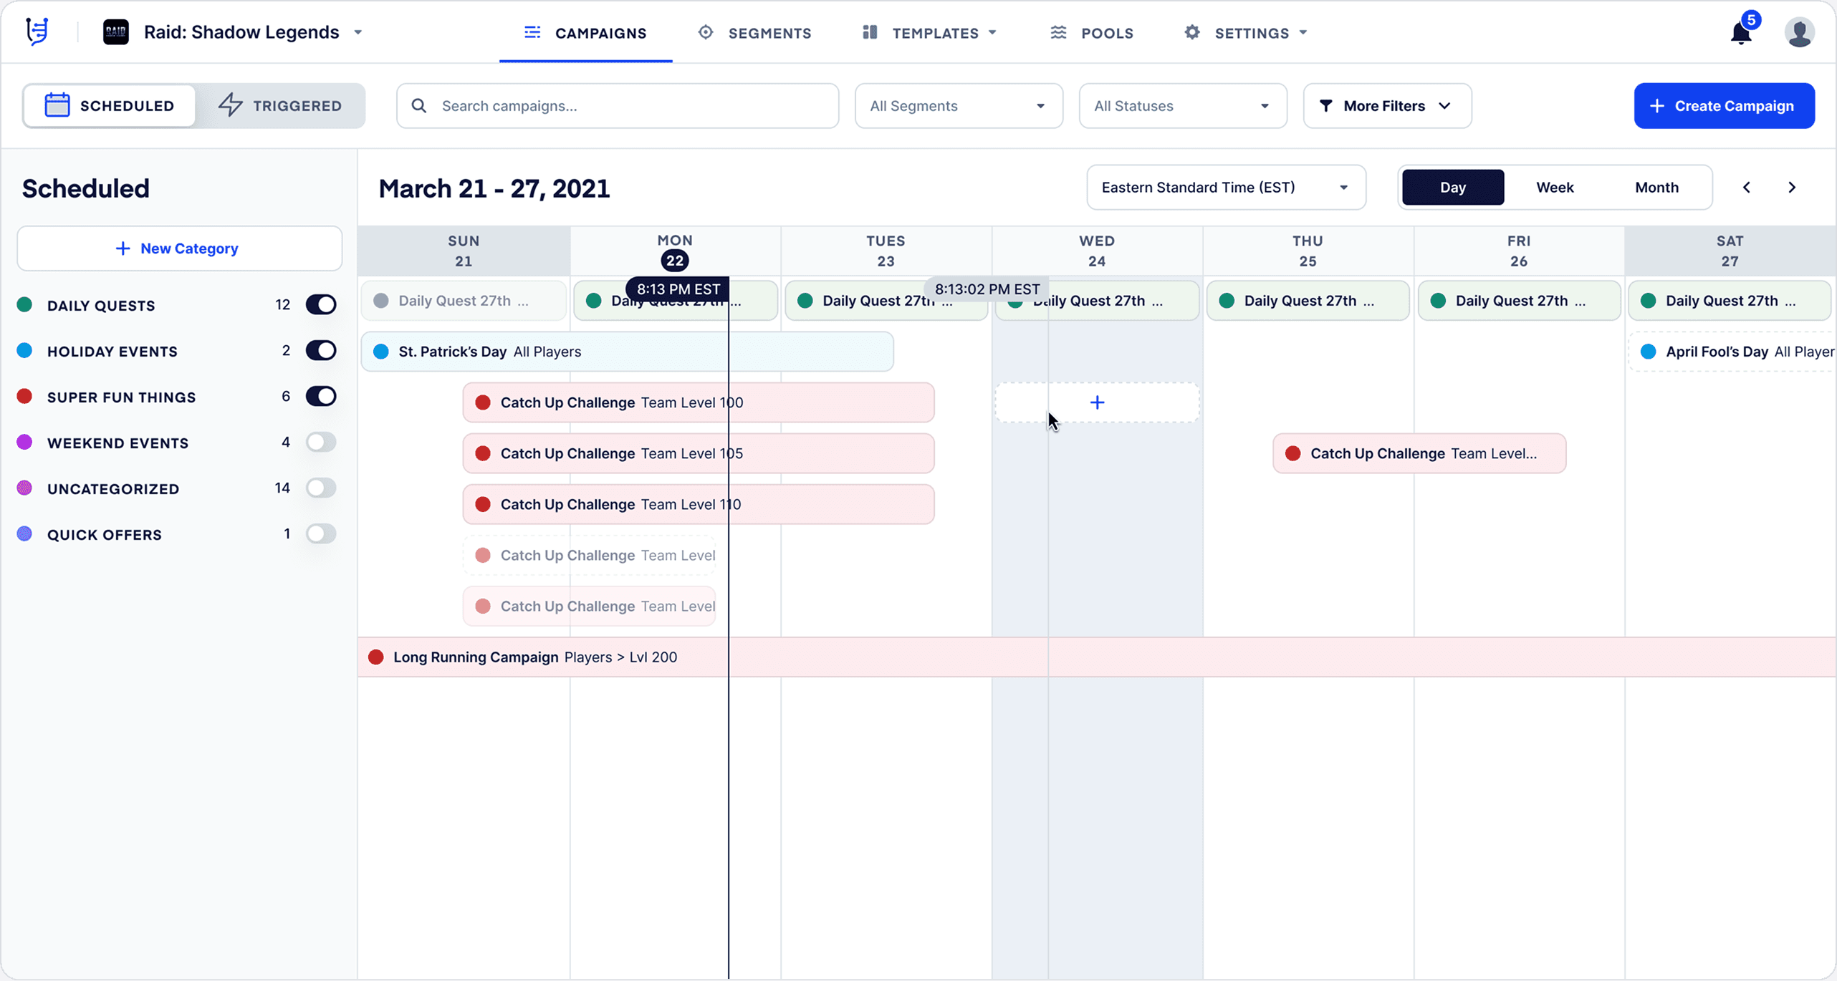Screen dimensions: 1837x981
Task: Click the Holiday Events blue color dot
Action: 25,351
